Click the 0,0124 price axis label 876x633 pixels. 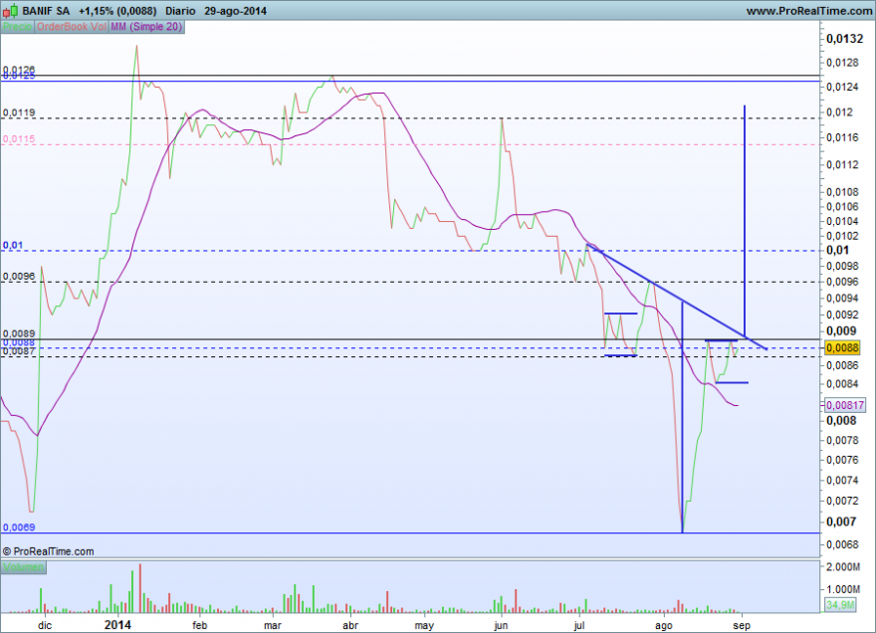tap(842, 87)
